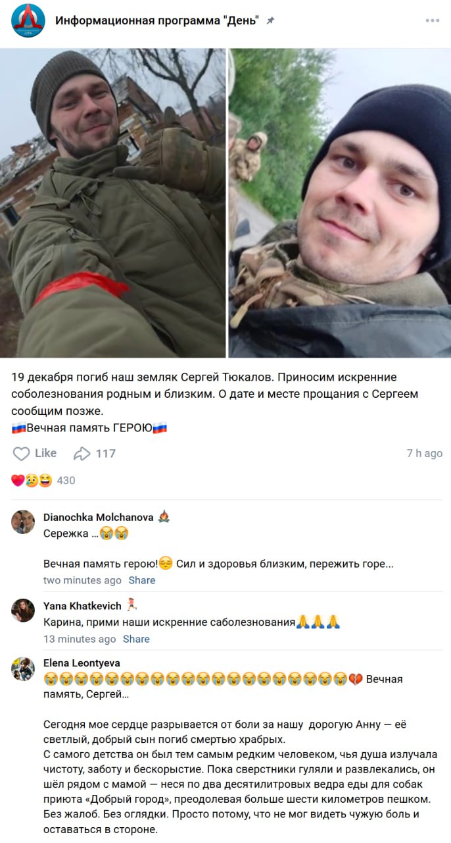Open the three-dot post options menu
Image resolution: width=451 pixels, height=843 pixels.
432,20
